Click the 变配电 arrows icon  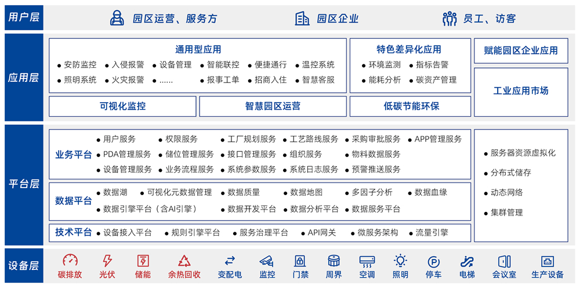[x=230, y=261]
